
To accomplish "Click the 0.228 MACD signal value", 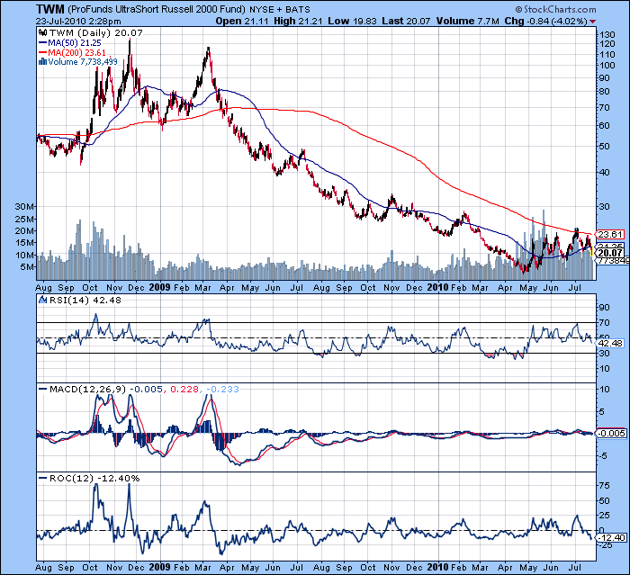I will (184, 389).
